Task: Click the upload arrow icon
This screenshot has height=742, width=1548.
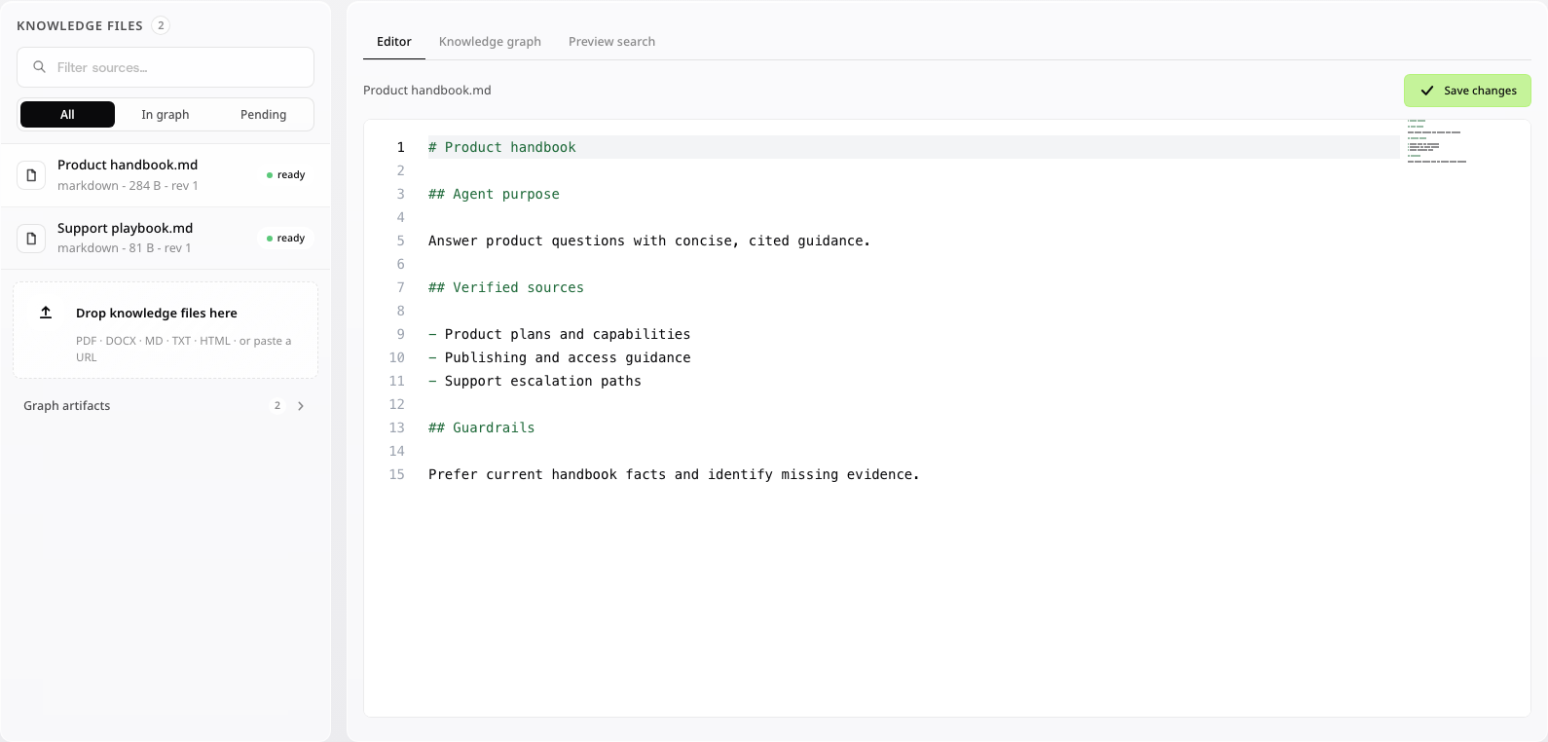Action: [x=46, y=313]
